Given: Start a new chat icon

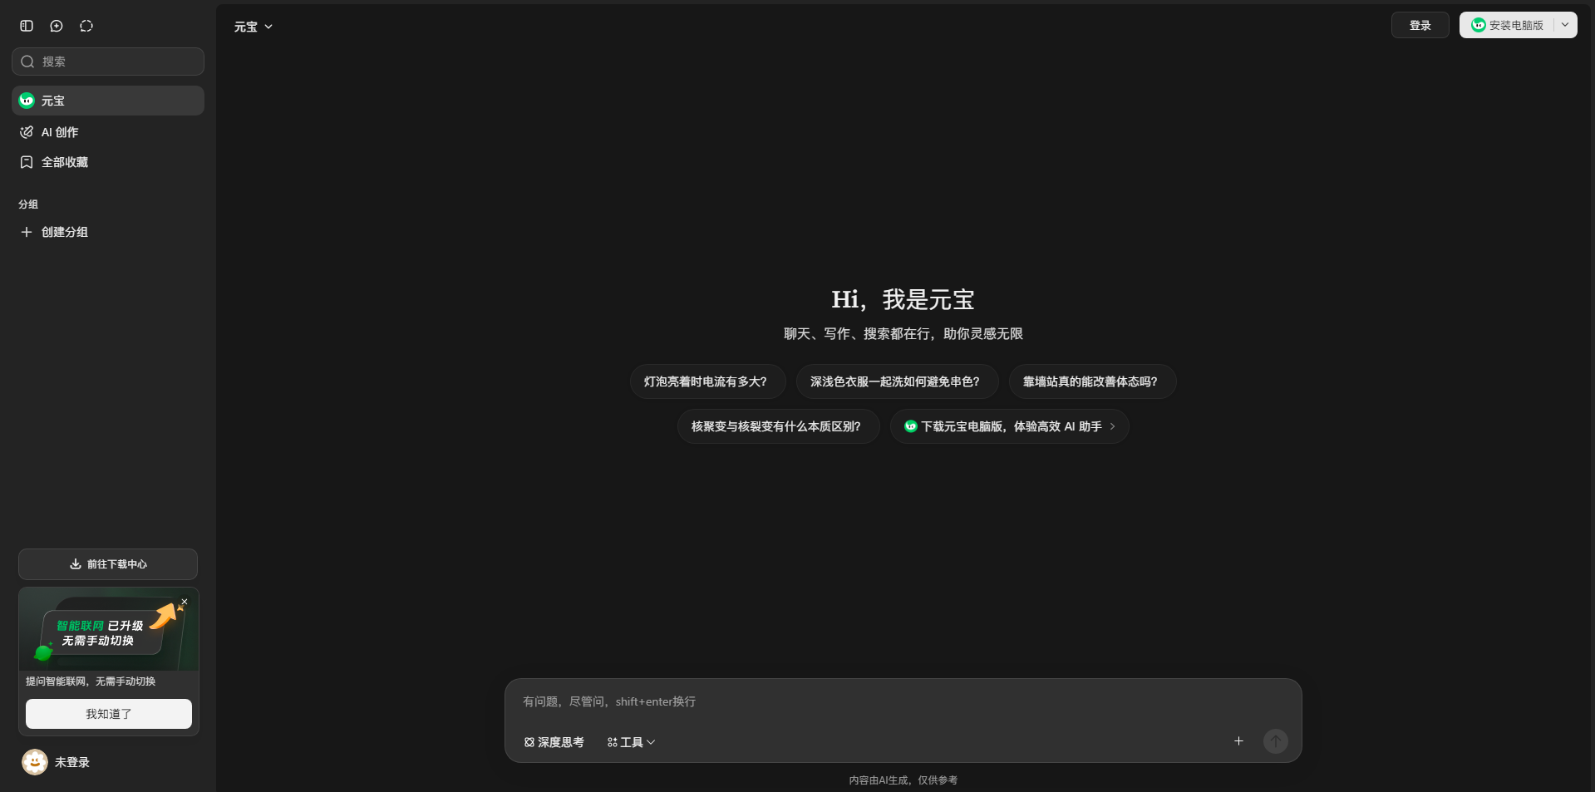Looking at the screenshot, I should coord(57,26).
